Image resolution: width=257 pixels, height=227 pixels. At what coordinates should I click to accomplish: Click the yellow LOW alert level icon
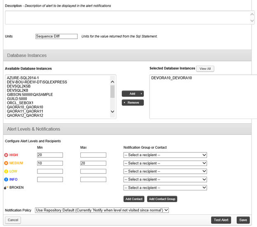pyautogui.click(x=6, y=171)
